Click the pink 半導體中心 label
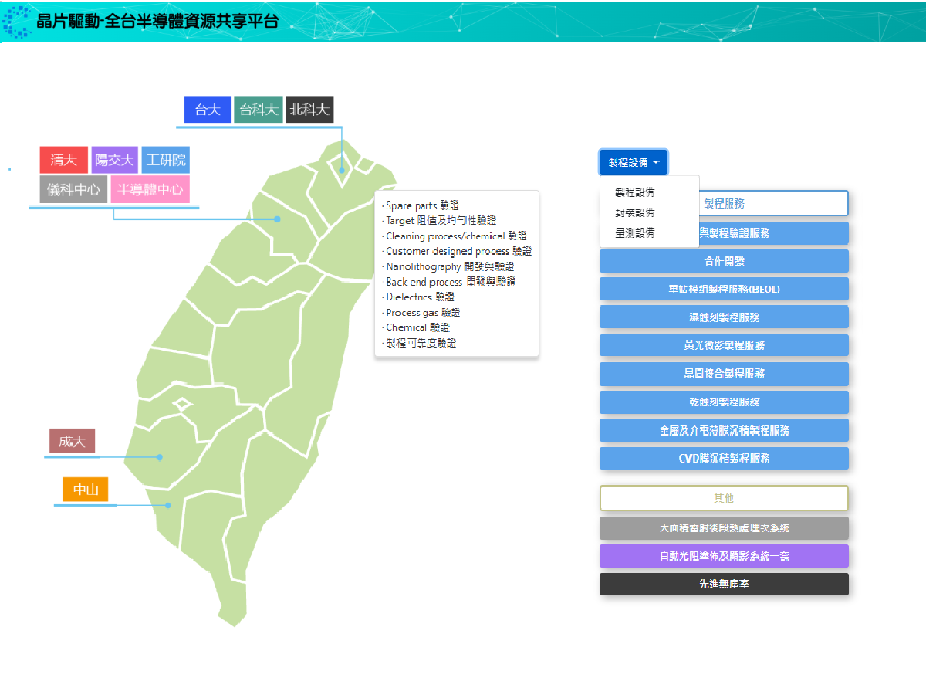The width and height of the screenshot is (926, 695). click(150, 189)
